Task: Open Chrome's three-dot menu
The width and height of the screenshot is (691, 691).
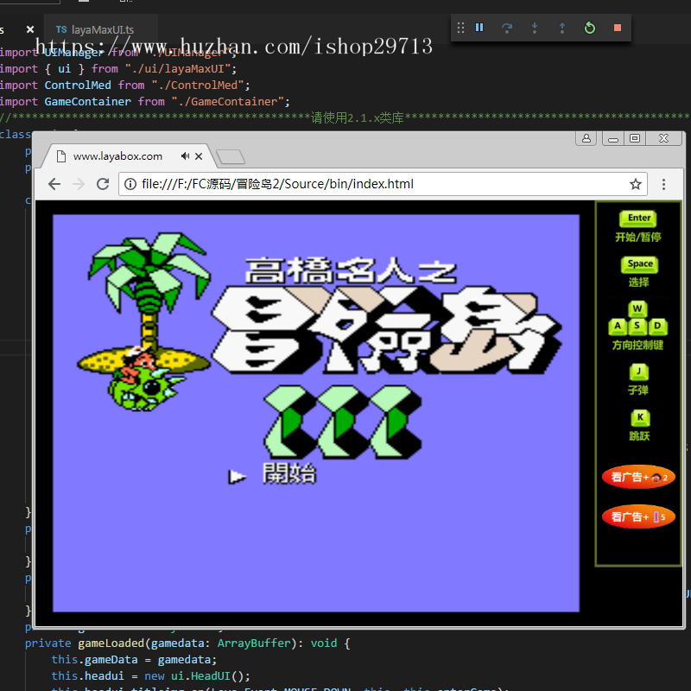Action: (663, 183)
